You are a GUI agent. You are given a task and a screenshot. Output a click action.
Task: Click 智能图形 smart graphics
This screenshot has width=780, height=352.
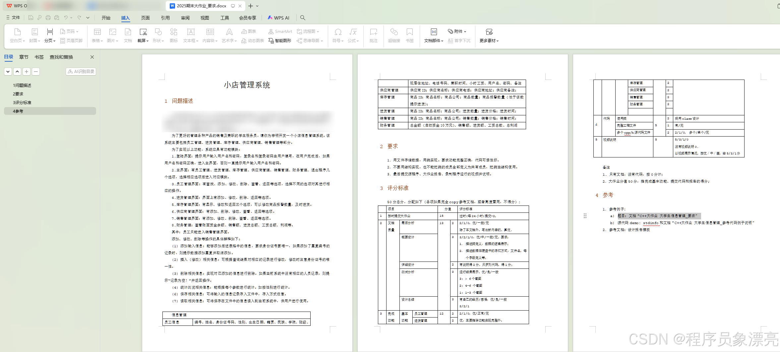click(280, 40)
